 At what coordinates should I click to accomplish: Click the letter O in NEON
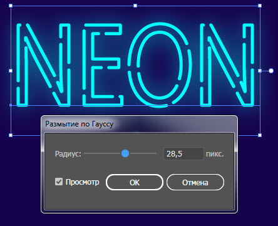pyautogui.click(x=160, y=64)
